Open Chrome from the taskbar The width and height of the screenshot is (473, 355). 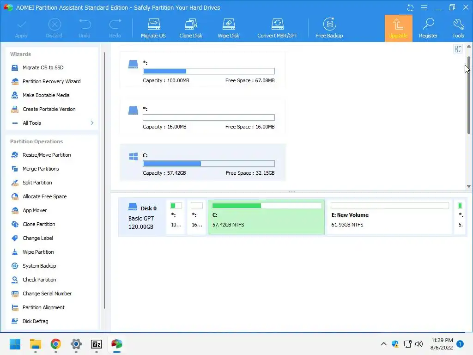click(x=56, y=344)
